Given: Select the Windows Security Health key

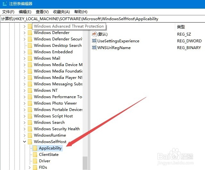Looking at the screenshot, I should [x=57, y=129].
